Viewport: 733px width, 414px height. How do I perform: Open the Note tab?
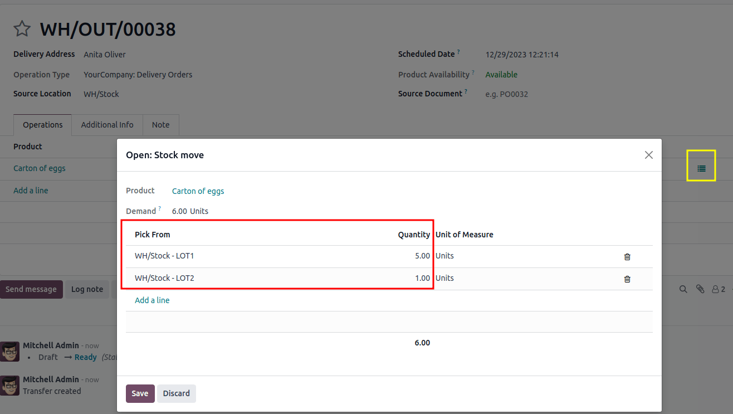160,125
